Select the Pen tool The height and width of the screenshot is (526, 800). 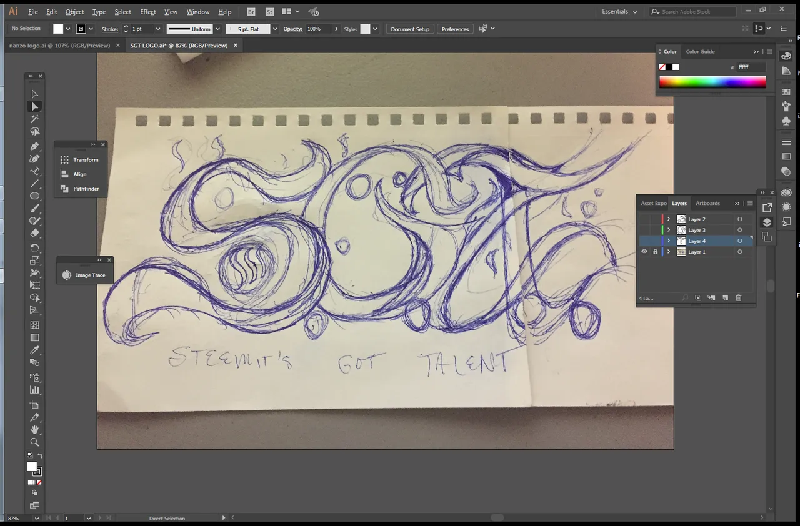[35, 146]
